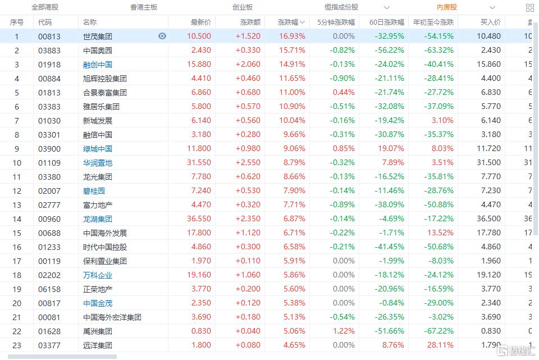Click stock code 03883
This screenshot has width=539, height=360.
[x=49, y=51]
